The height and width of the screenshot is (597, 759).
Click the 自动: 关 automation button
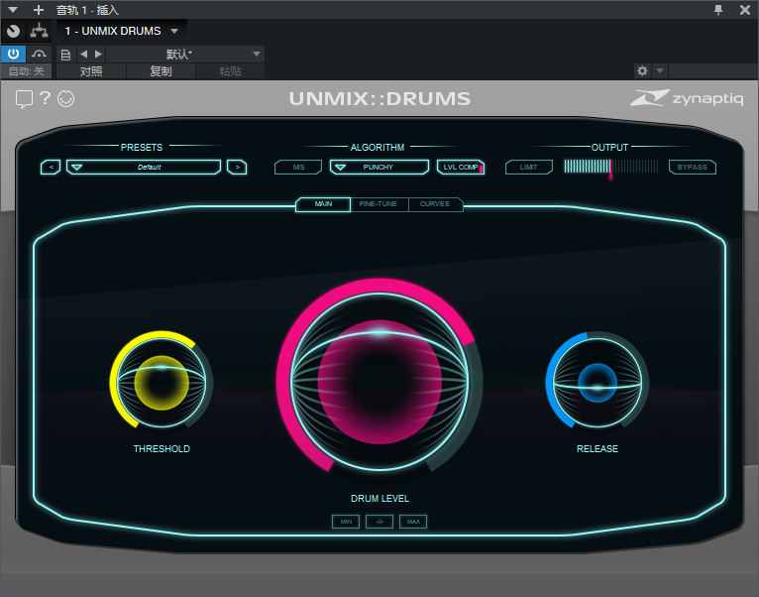click(26, 71)
